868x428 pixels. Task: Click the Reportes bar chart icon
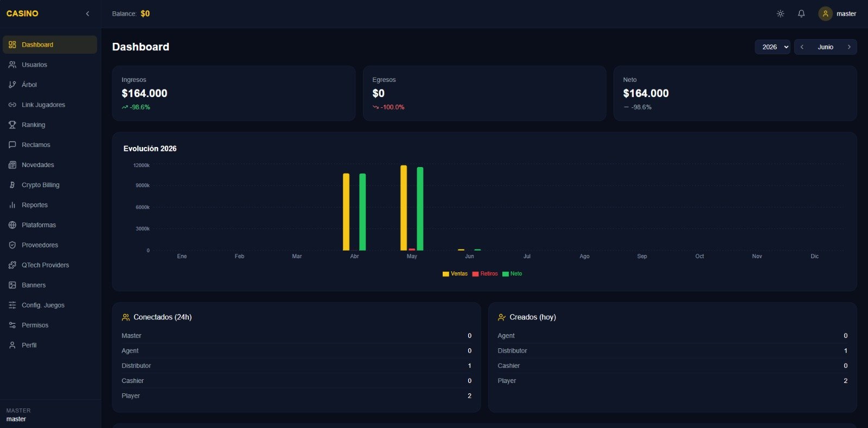(x=12, y=205)
